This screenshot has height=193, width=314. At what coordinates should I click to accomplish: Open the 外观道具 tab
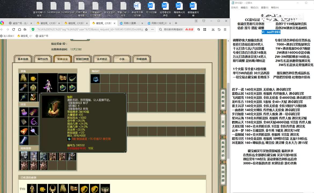142,59
